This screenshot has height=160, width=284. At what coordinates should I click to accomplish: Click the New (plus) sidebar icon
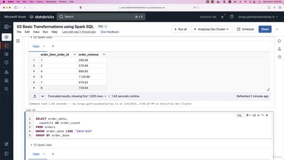[7, 37]
